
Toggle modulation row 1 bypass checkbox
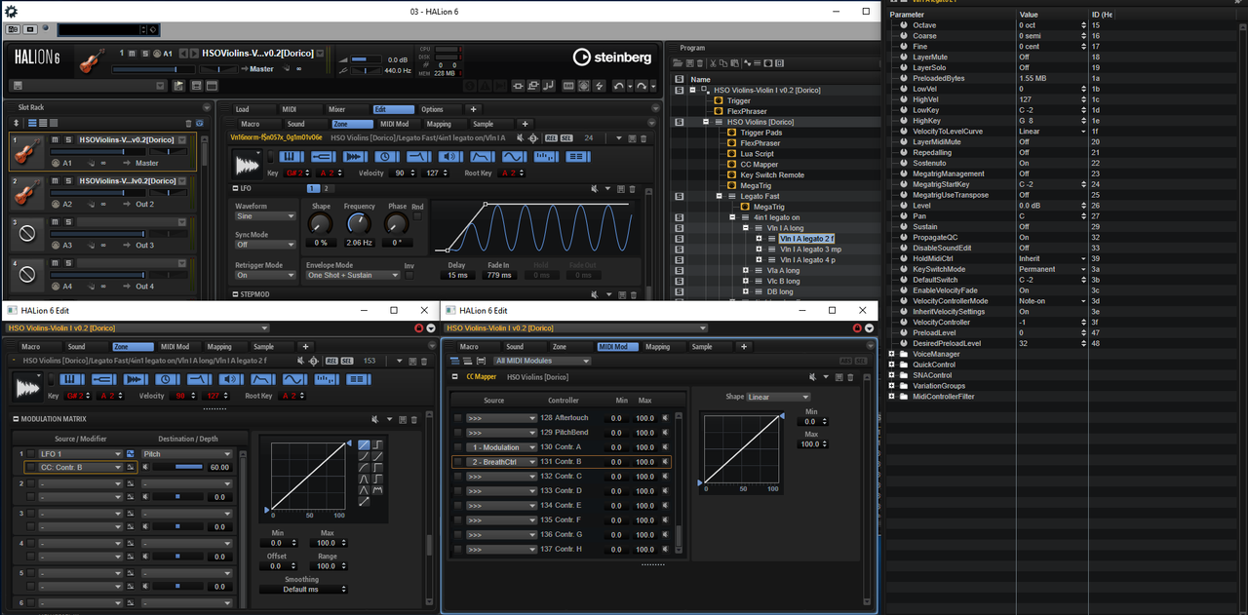[31, 453]
